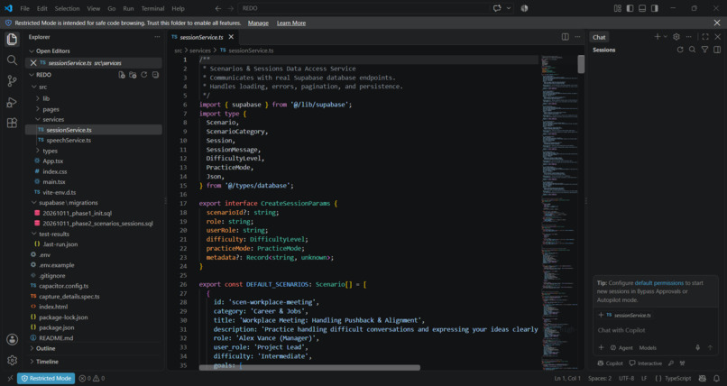
Task: Split the editor right
Action: click(566, 37)
